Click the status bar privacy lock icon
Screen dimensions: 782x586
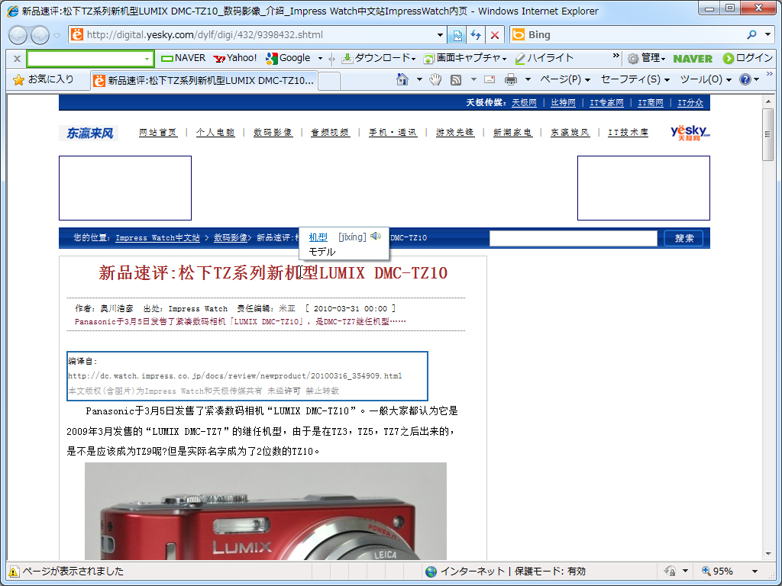(x=671, y=571)
